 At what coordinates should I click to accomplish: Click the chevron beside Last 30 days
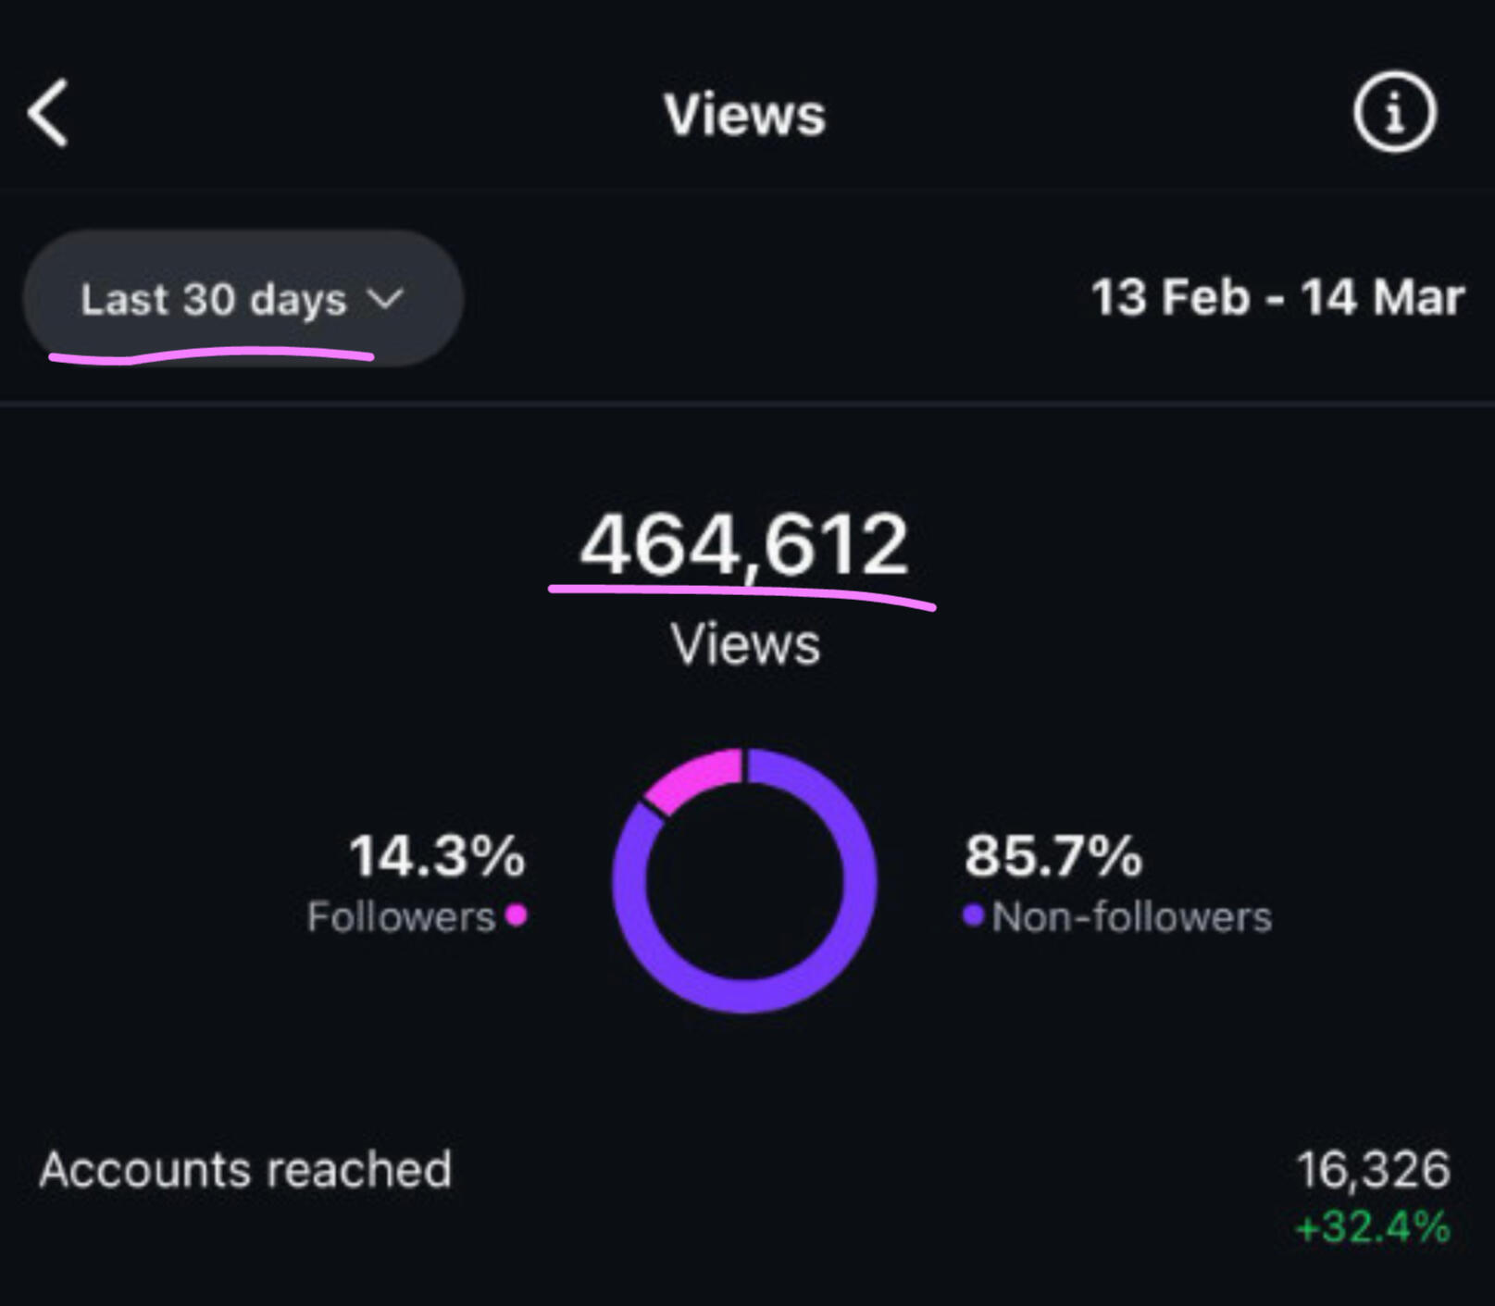click(385, 299)
